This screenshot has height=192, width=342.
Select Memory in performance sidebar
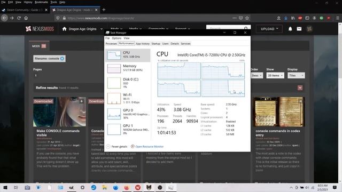coord(128,68)
